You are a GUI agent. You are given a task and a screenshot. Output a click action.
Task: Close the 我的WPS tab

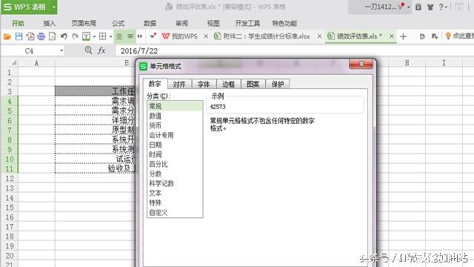[x=206, y=36]
